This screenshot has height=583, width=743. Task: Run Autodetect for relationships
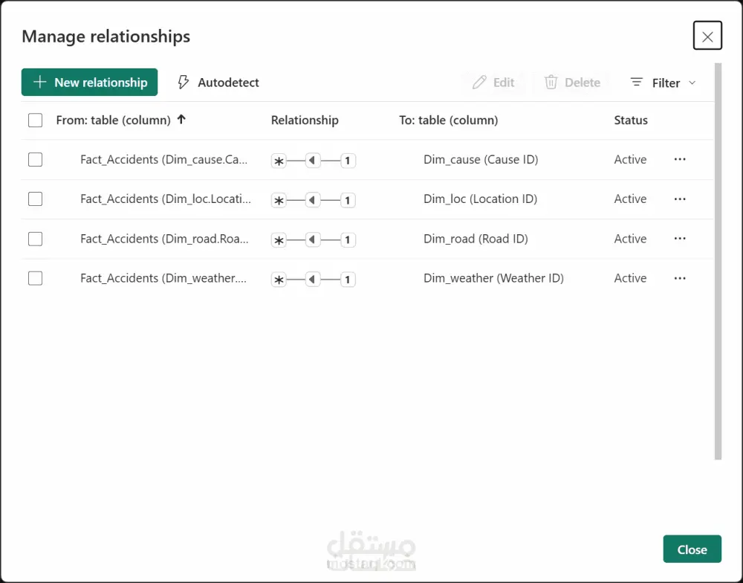coord(218,83)
